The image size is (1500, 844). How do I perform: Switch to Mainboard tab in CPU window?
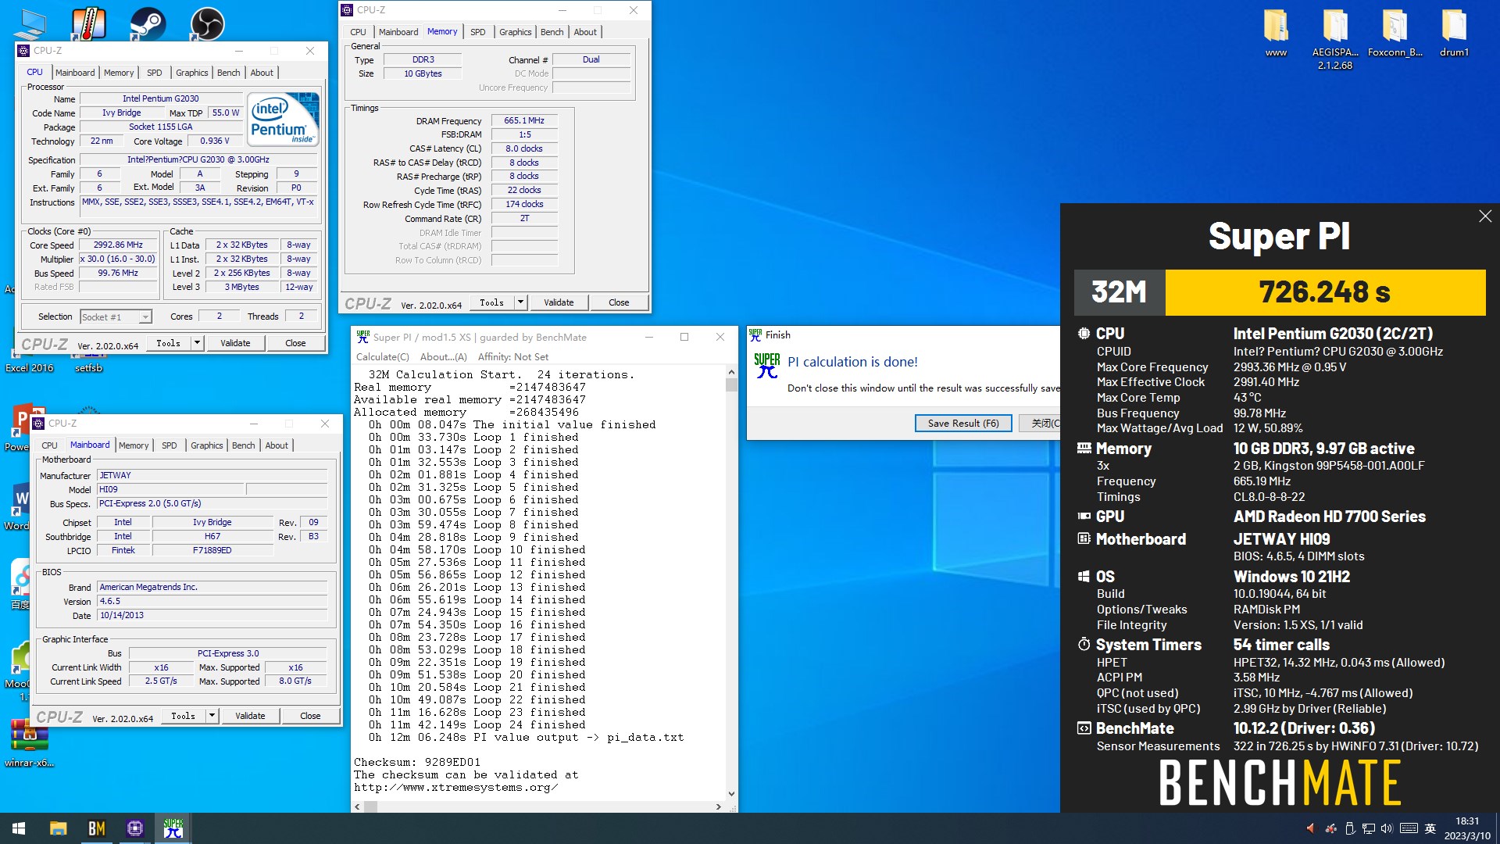point(75,73)
